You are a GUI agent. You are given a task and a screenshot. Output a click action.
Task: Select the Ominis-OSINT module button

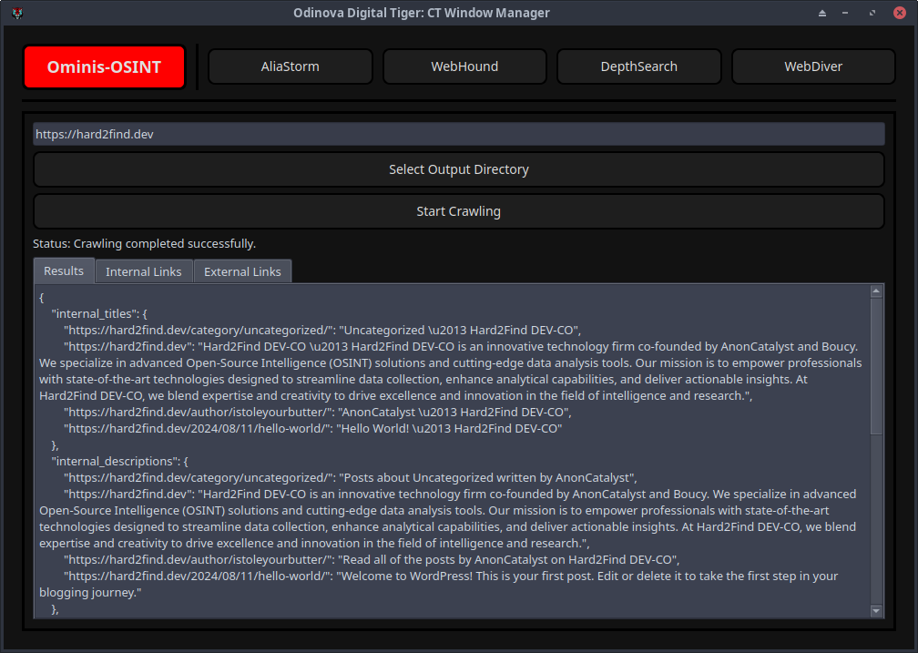pyautogui.click(x=104, y=66)
